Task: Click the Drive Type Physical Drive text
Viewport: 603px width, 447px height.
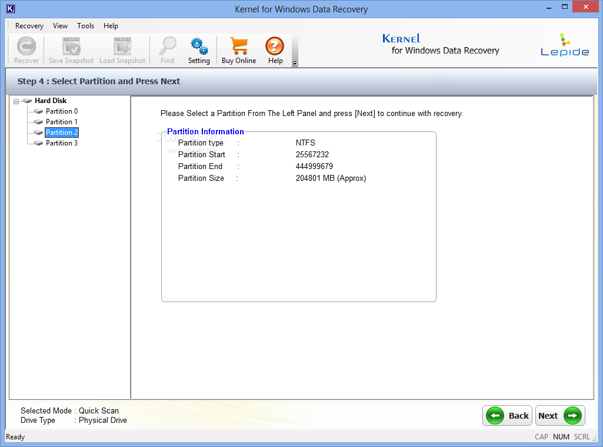Action: (74, 420)
